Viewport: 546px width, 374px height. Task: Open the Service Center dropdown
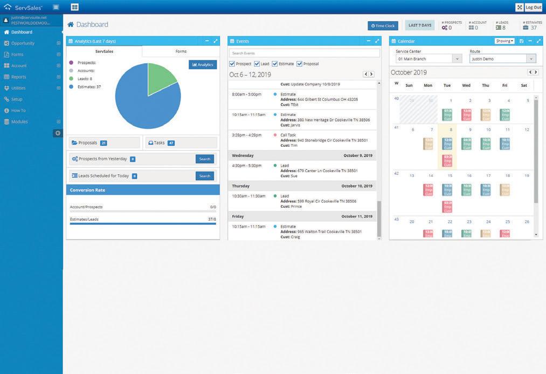click(x=428, y=59)
